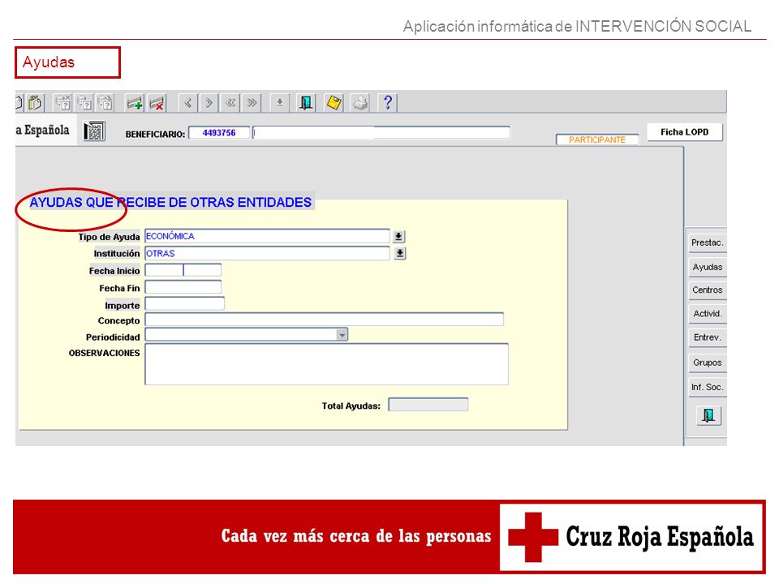Viewport: 779px width, 584px height.
Task: Click the exit door icon in right sidebar
Action: click(709, 415)
